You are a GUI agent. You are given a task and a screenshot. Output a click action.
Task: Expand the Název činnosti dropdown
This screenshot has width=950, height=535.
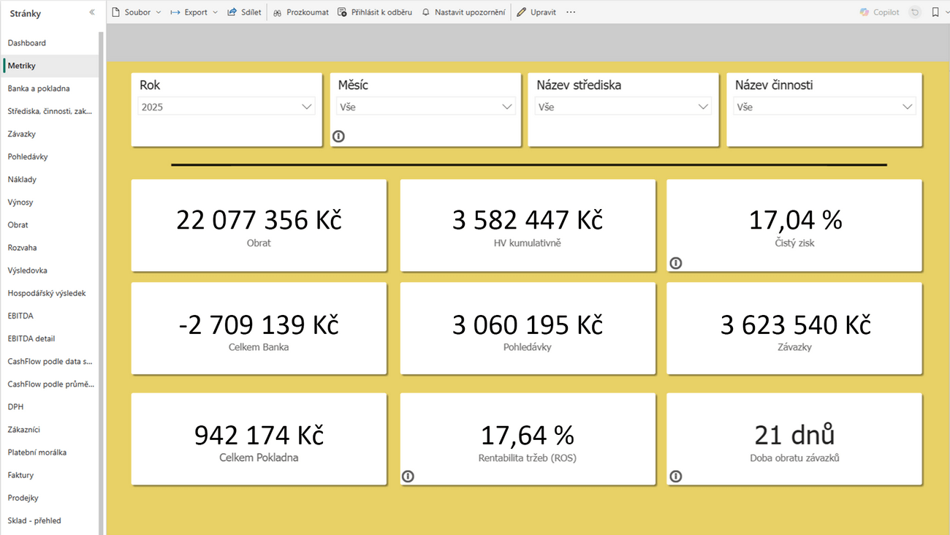pos(824,107)
